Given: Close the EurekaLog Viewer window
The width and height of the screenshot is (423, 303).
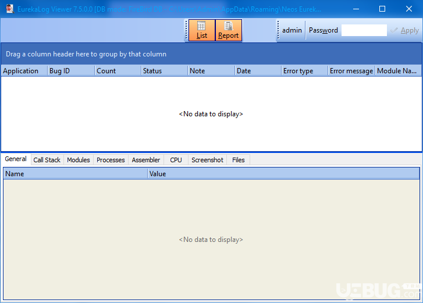Looking at the screenshot, I should 409,9.
